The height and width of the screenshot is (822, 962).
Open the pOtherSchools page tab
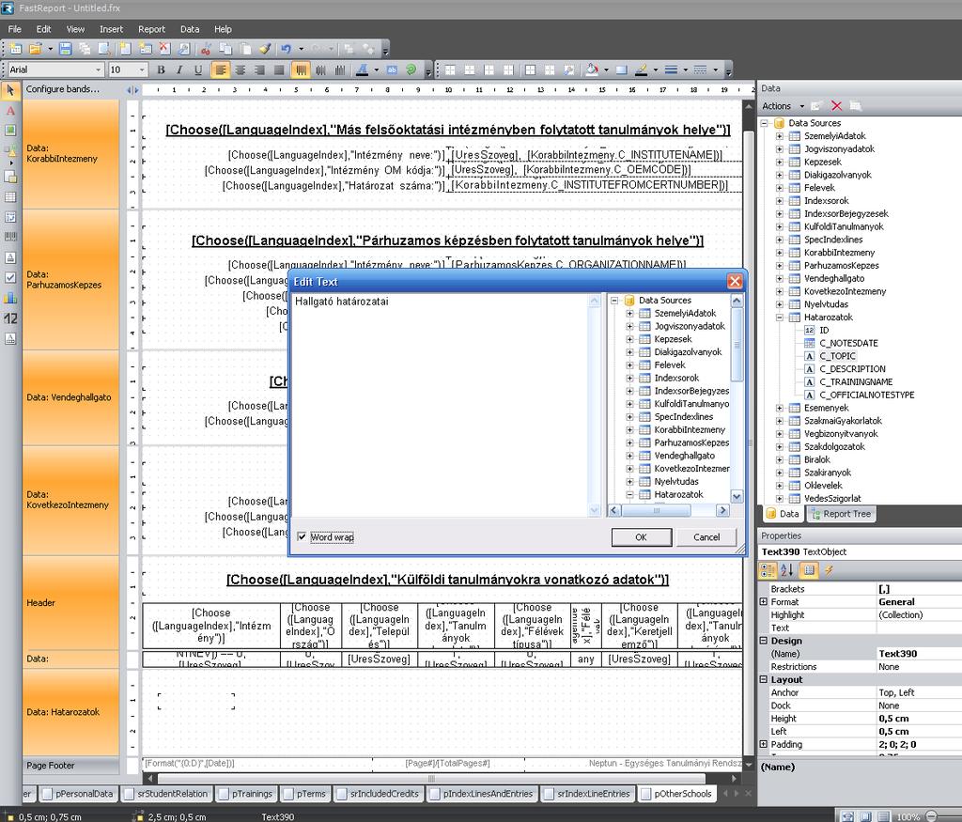point(676,794)
